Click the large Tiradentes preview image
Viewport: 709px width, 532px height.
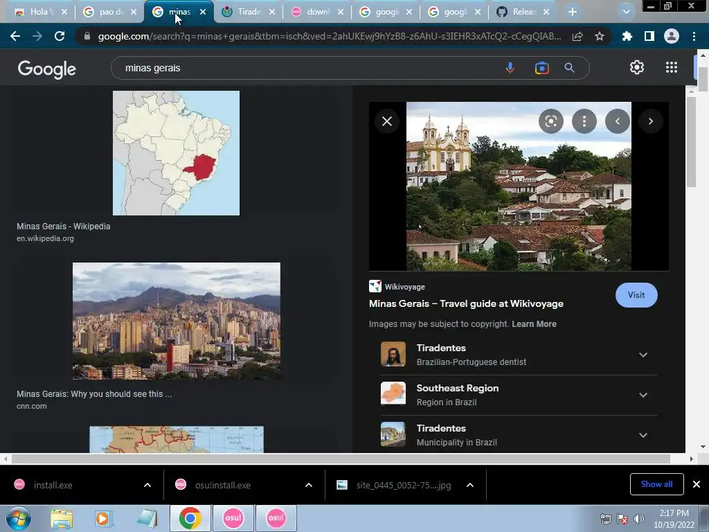tap(519, 186)
